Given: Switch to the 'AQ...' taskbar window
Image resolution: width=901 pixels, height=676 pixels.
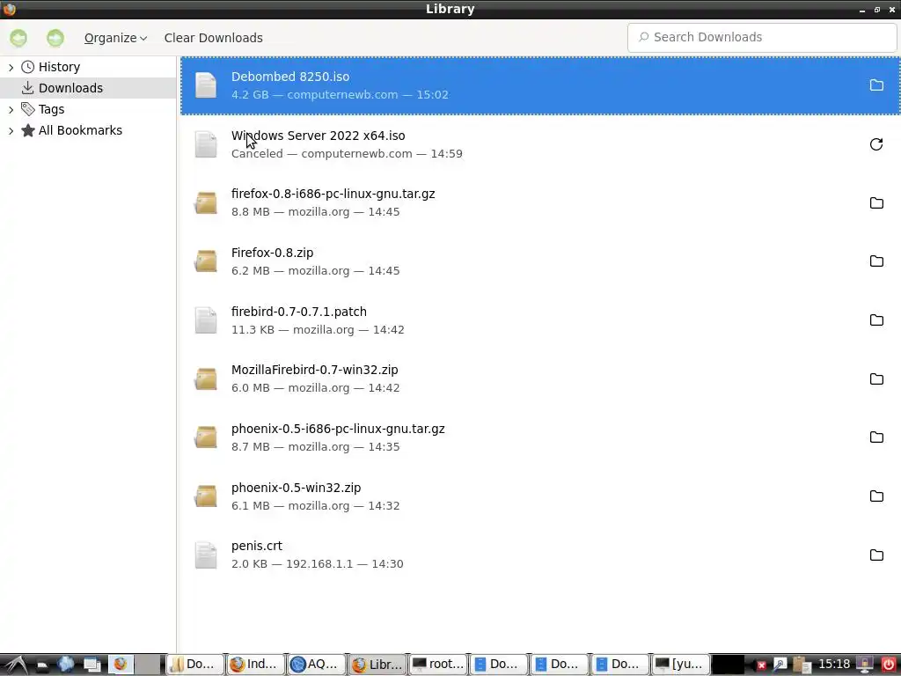Looking at the screenshot, I should click(x=317, y=665).
